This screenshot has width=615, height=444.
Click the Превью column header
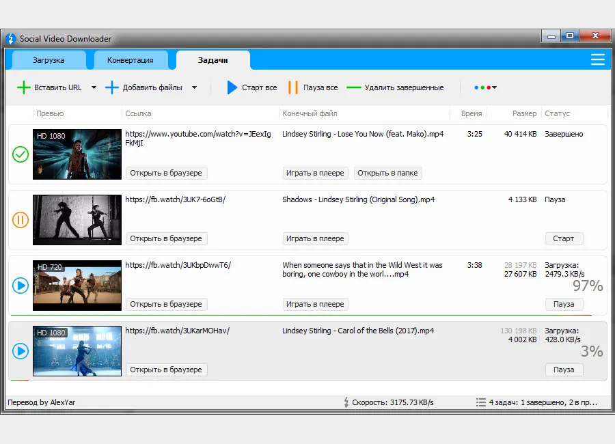50,113
